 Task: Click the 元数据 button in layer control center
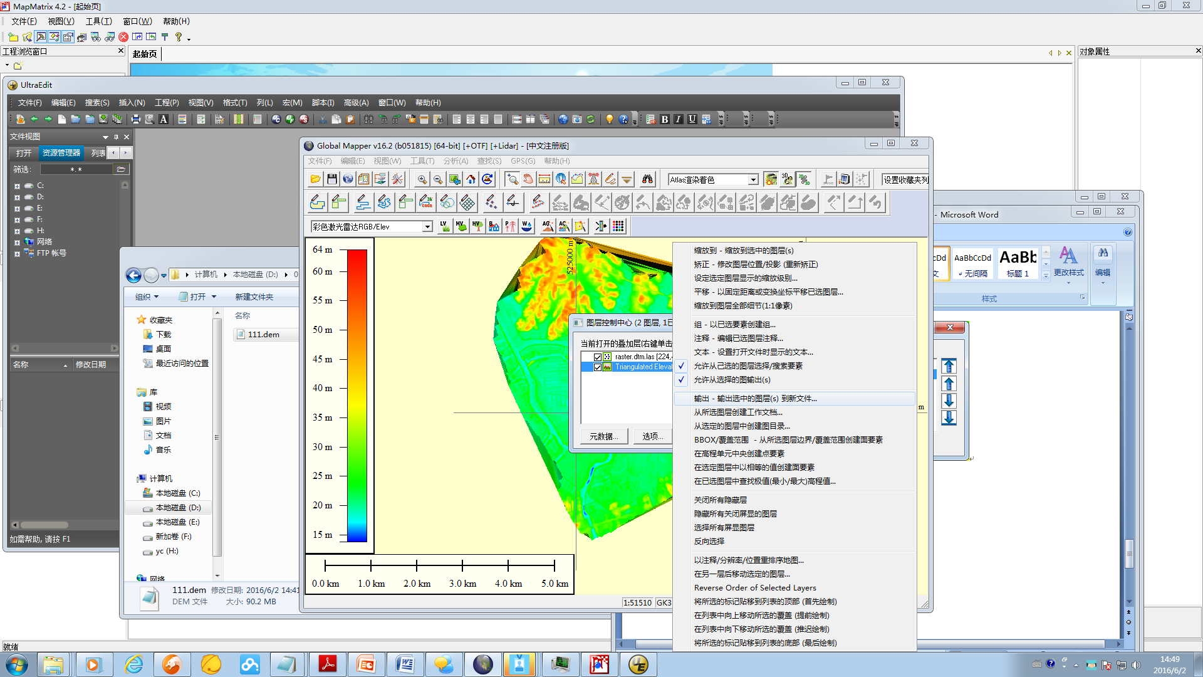[603, 436]
